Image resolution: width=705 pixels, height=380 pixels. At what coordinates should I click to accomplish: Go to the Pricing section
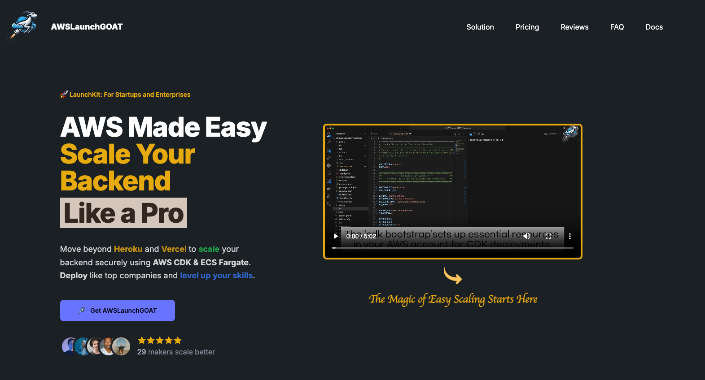coord(527,27)
